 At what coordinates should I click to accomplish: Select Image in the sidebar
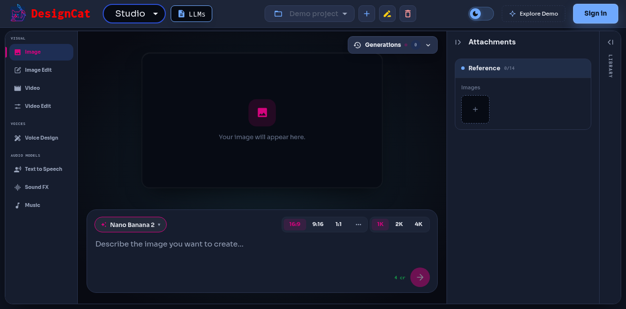[x=41, y=52]
